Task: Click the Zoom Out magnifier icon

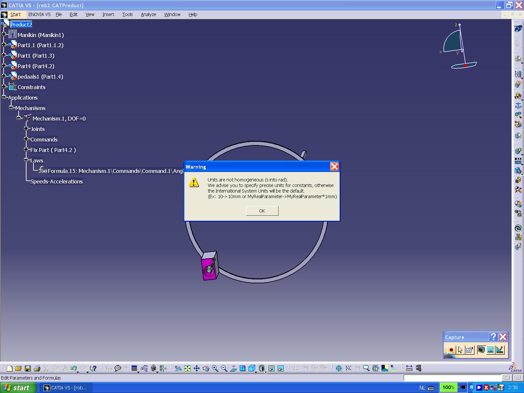Action: [224, 368]
